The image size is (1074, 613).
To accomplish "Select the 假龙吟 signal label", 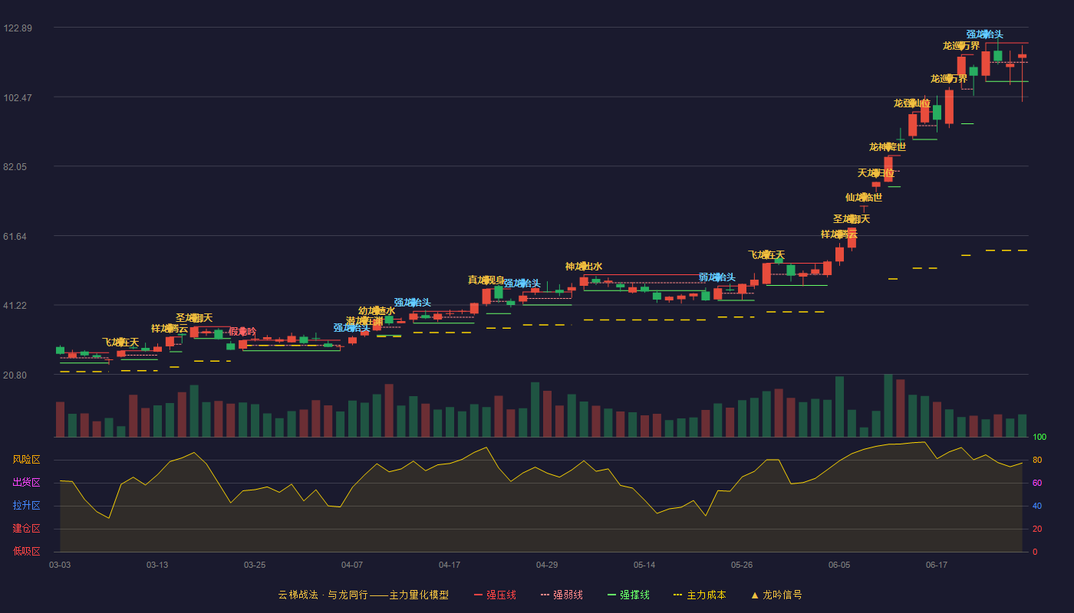I will [242, 332].
